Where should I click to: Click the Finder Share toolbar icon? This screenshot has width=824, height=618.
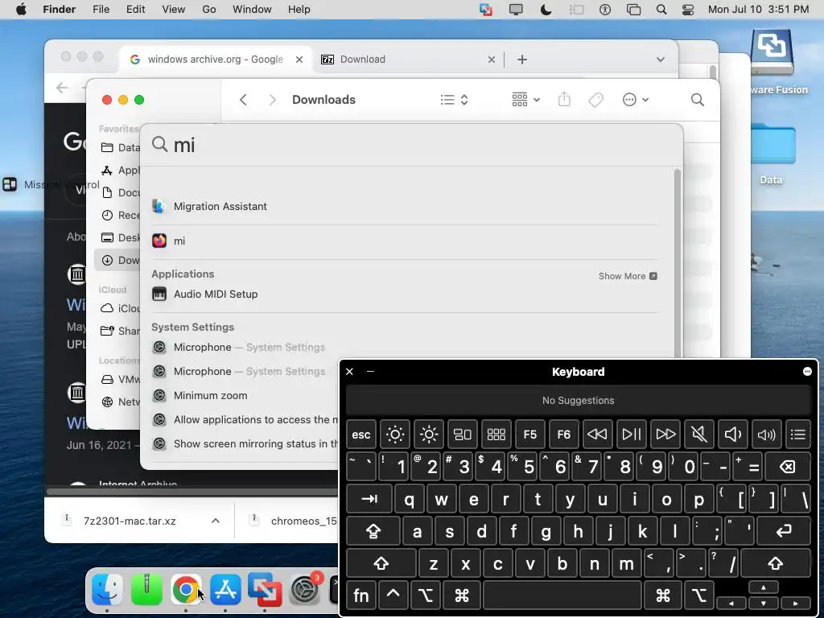pyautogui.click(x=564, y=99)
